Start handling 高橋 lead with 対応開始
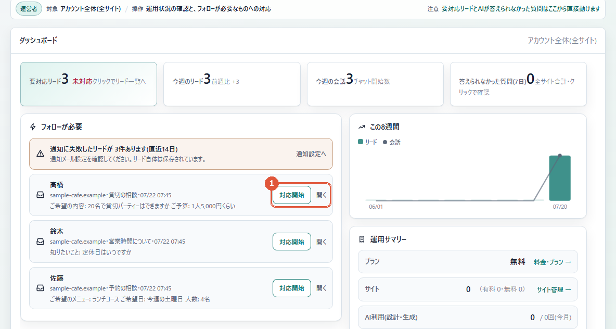This screenshot has width=616, height=329. (x=291, y=195)
